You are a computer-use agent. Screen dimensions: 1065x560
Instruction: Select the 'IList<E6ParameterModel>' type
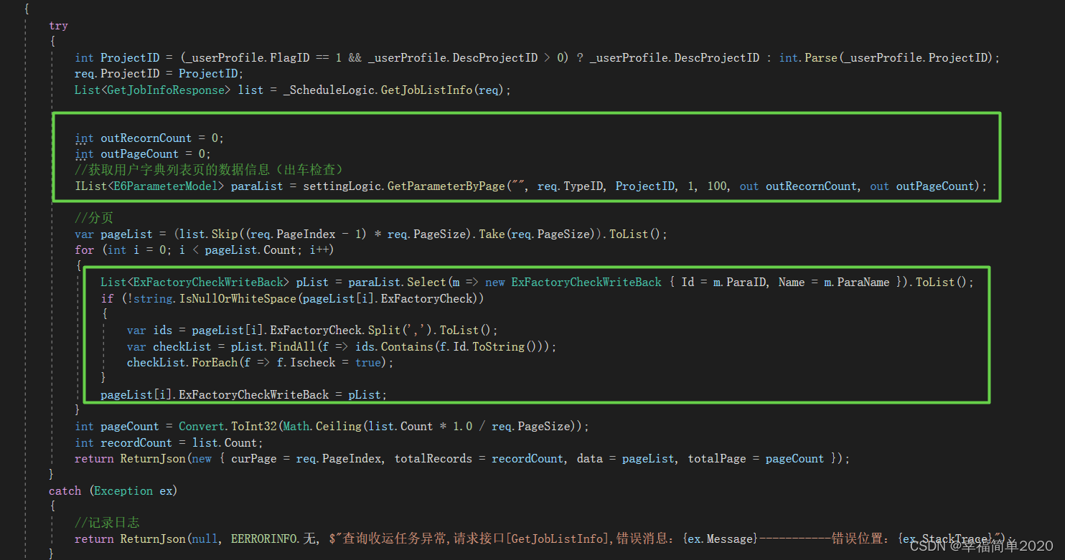[149, 186]
